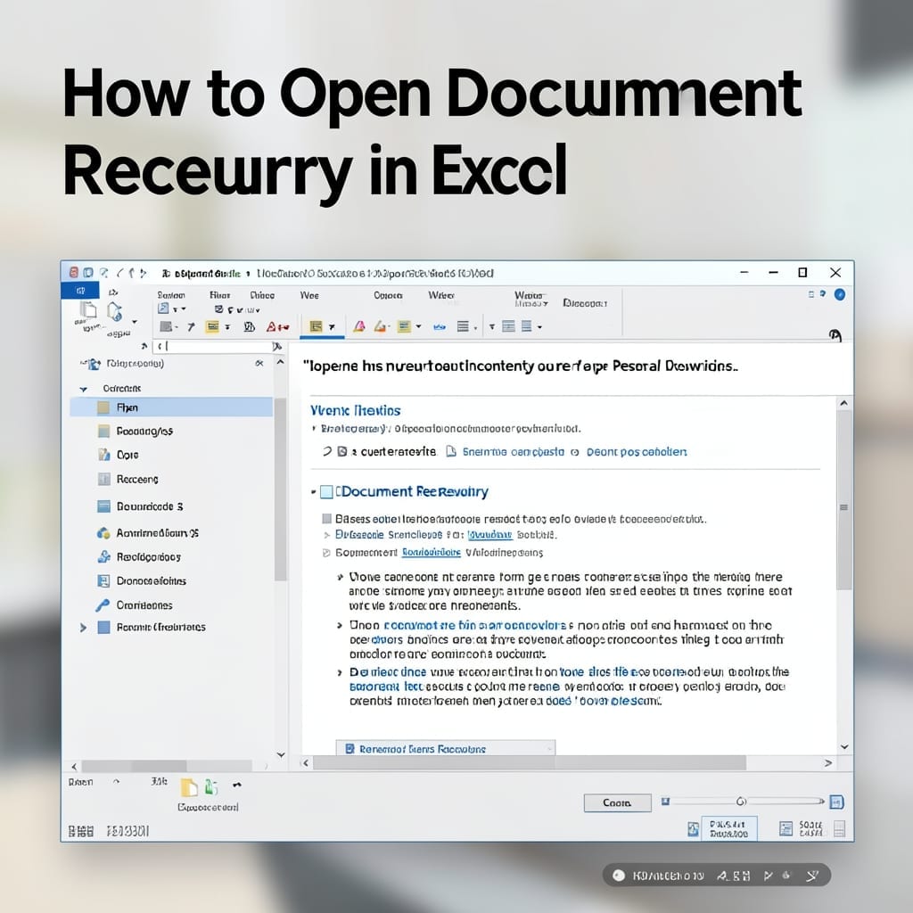
Task: Click the stacked pages paste icon in ribbon
Action: pyautogui.click(x=88, y=309)
